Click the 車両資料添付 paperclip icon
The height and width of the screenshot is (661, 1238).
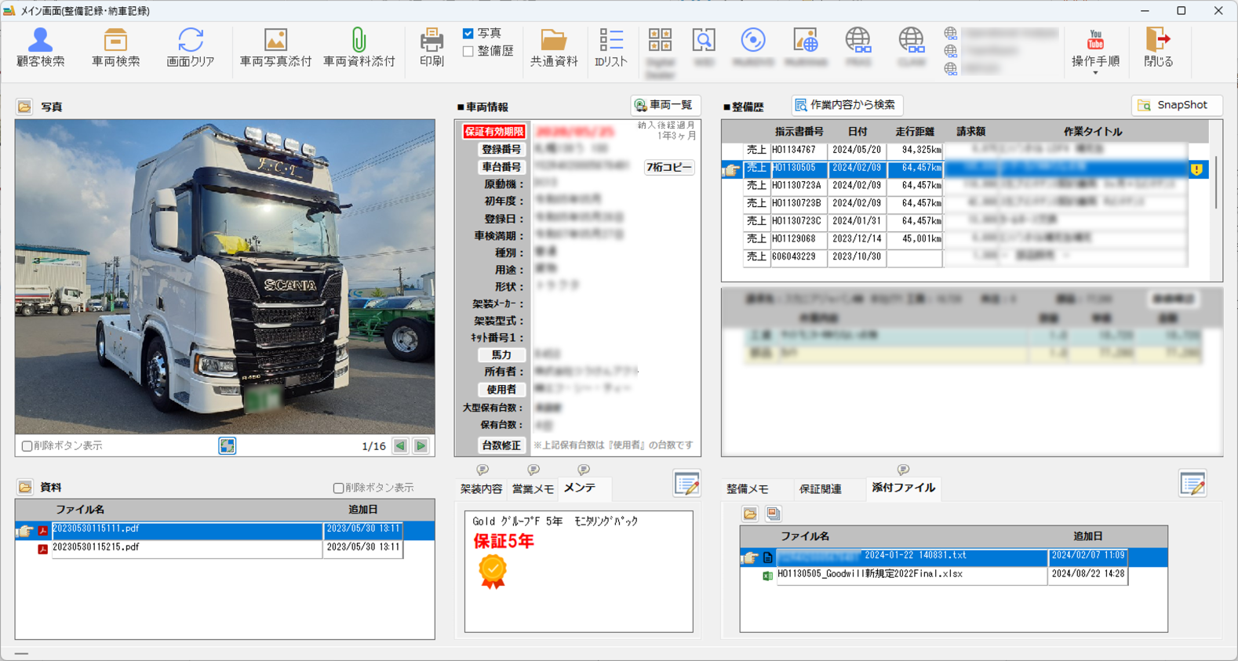tap(359, 41)
